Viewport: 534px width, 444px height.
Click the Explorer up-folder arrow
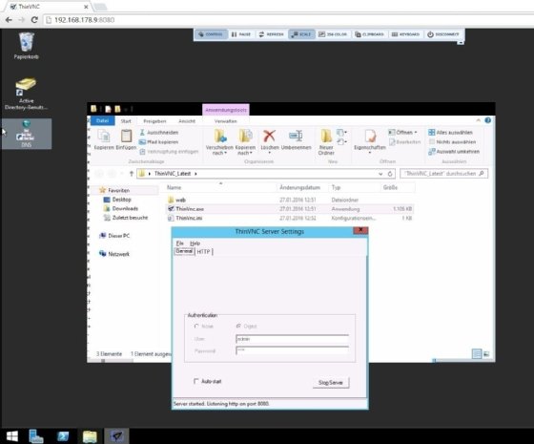[x=132, y=174]
